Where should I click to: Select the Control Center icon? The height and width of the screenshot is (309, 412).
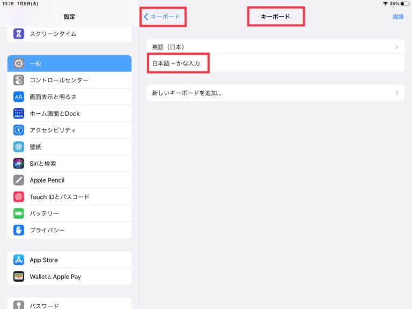coord(19,80)
